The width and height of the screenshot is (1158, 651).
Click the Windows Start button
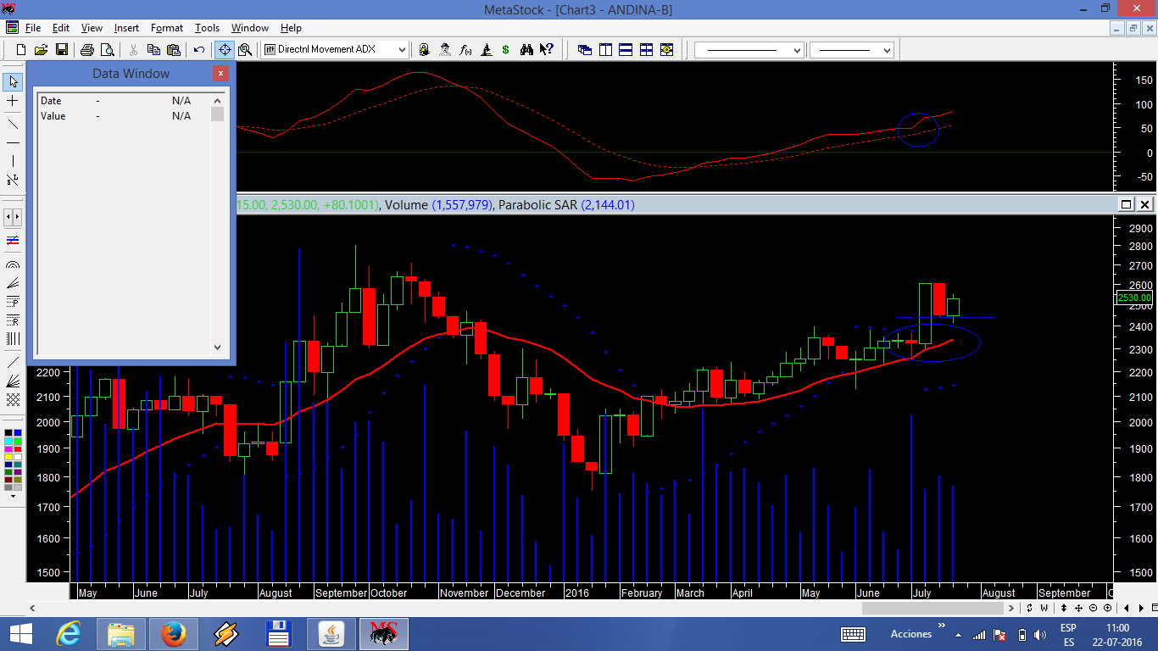20,634
